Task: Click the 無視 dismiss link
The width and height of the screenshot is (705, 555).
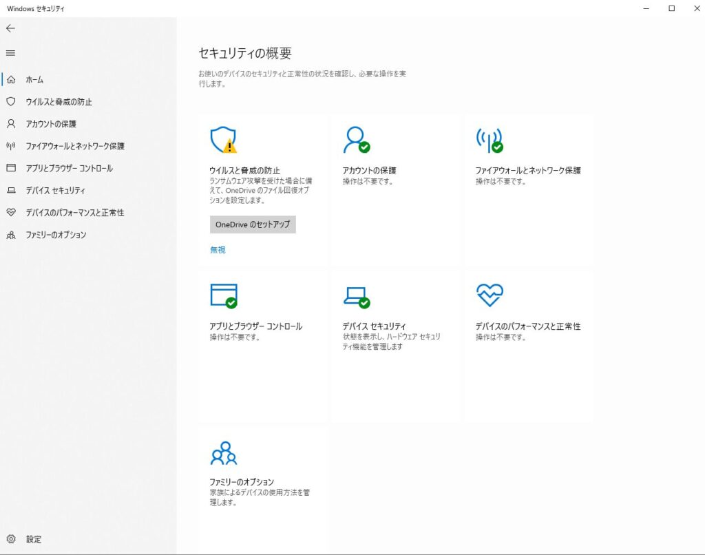Action: coord(218,250)
